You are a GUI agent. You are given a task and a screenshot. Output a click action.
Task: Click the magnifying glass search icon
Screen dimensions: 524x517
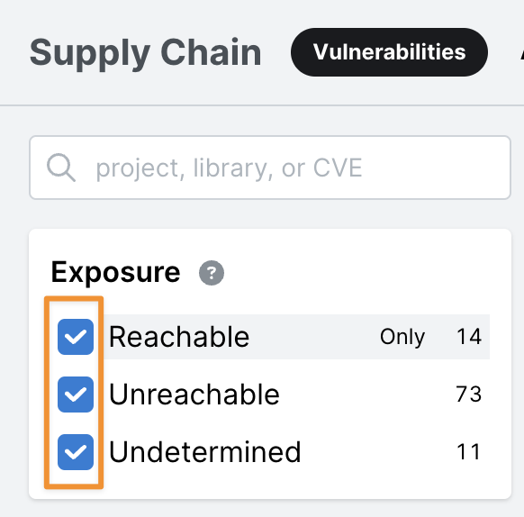[61, 168]
